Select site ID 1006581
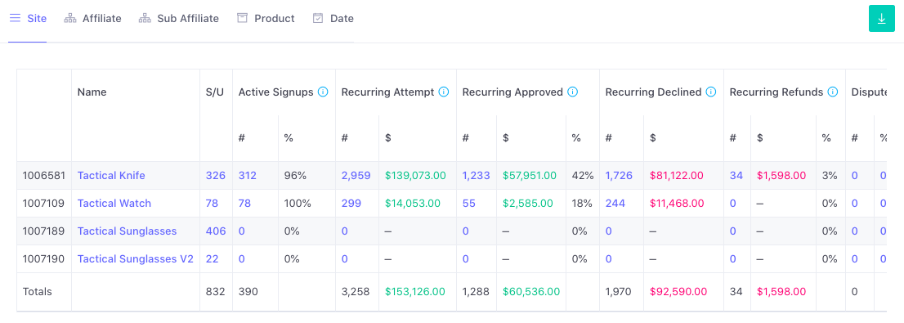The width and height of the screenshot is (904, 323). coord(43,175)
